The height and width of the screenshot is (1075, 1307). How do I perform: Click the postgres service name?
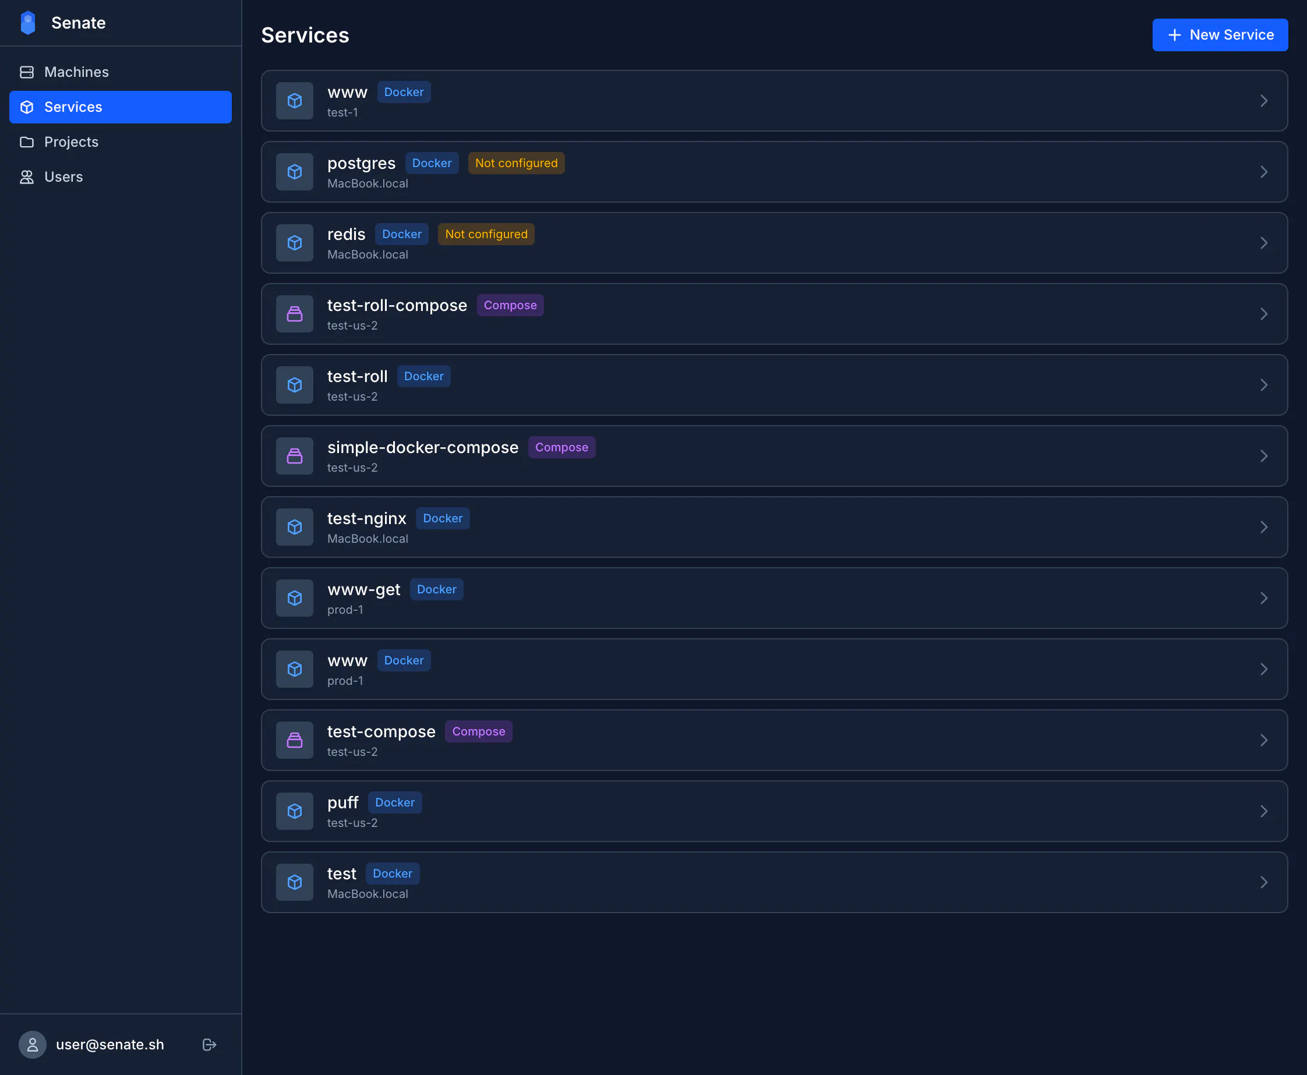361,164
